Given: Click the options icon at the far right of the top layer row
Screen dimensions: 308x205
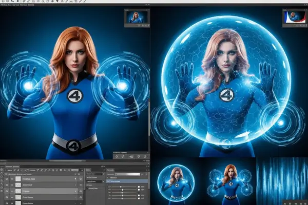Looking at the screenshot, I should pos(81,177).
